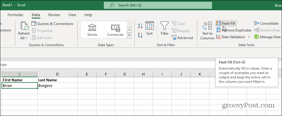This screenshot has width=282, height=116.
Task: Select Stocks data type
Action: (x=92, y=30)
